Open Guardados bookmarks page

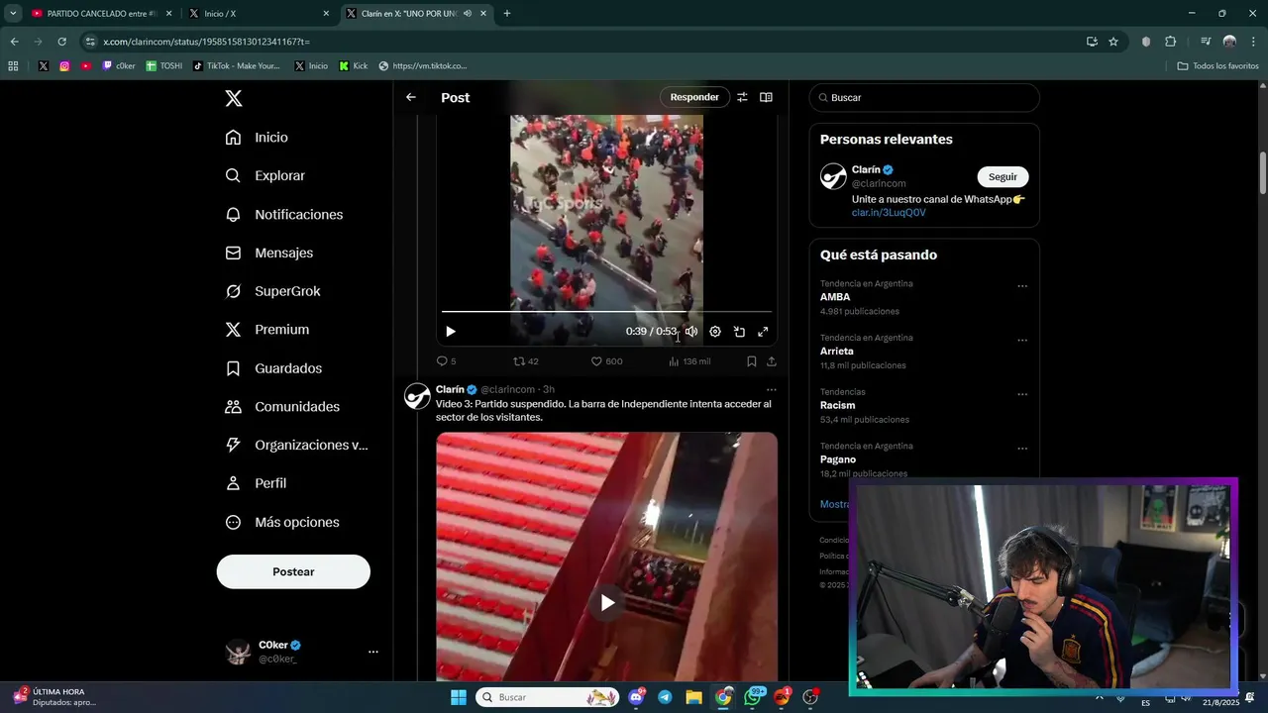click(273, 368)
